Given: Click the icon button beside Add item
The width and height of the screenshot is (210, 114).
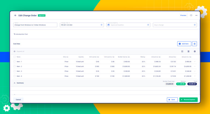Looking at the screenshot, I should [194, 44].
